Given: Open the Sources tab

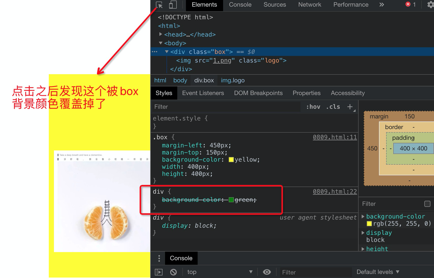Looking at the screenshot, I should click(275, 5).
